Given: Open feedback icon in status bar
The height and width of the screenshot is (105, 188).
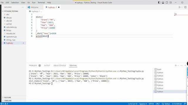Looking at the screenshot, I should pos(185,104).
